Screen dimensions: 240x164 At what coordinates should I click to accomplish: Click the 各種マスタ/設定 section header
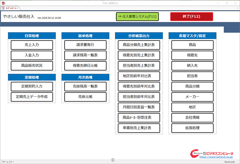point(193,36)
